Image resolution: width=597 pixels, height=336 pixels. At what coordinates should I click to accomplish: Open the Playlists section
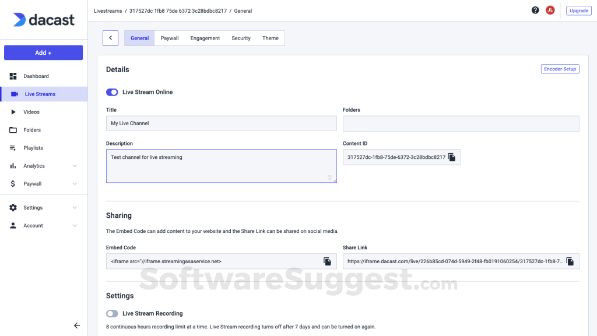(33, 147)
